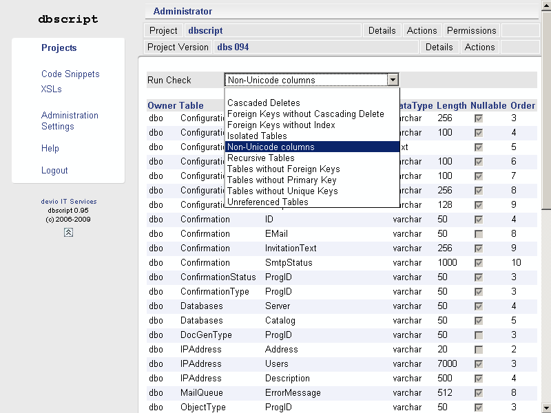Toggle Nullable checkbox for Confirmation InvitationText row

pyautogui.click(x=478, y=248)
